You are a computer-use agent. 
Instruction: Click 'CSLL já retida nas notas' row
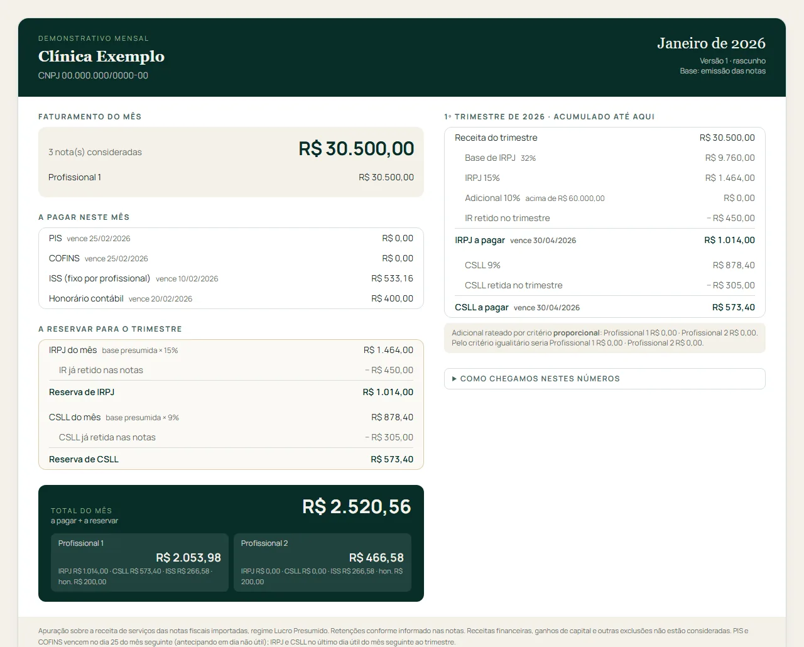coord(231,437)
